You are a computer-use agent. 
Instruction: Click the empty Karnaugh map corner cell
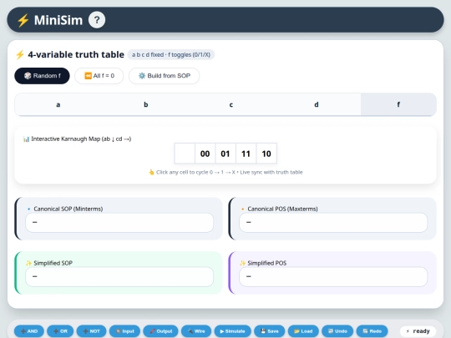[185, 154]
